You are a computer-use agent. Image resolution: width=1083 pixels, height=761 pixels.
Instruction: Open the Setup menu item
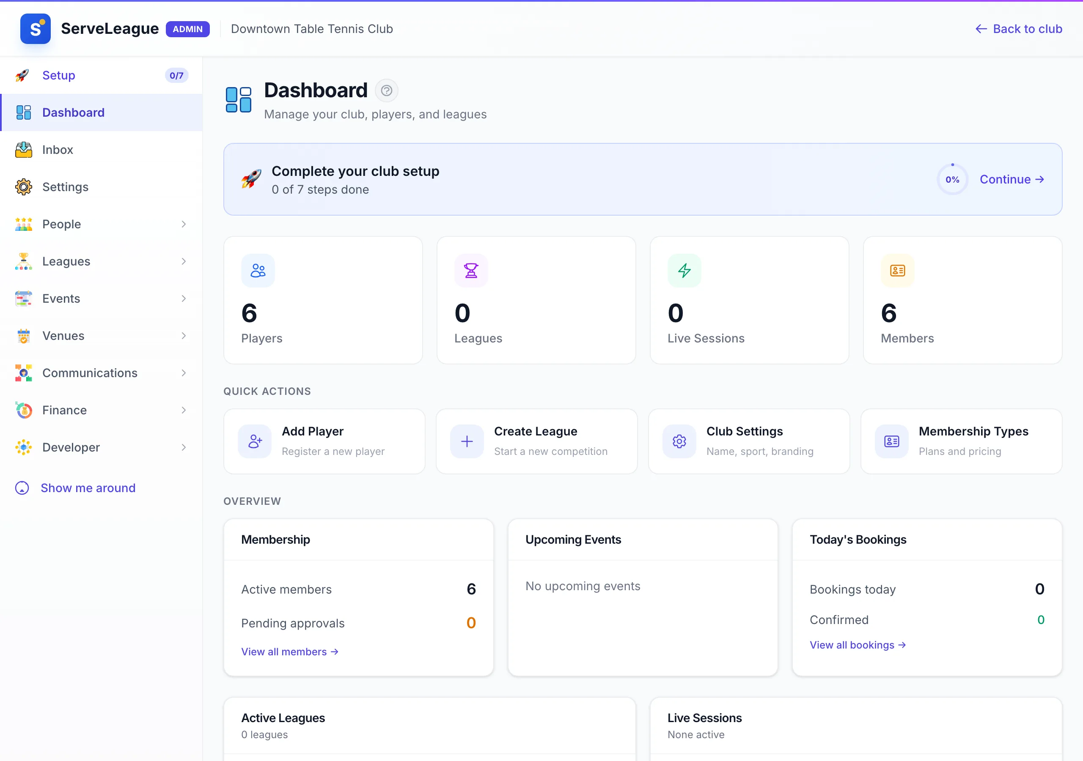click(102, 75)
